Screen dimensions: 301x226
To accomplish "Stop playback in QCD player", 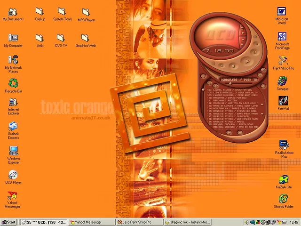I will click(x=233, y=66).
